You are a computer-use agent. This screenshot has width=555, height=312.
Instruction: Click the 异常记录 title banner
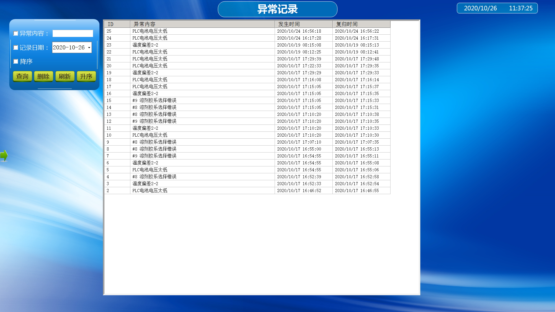coord(277,9)
